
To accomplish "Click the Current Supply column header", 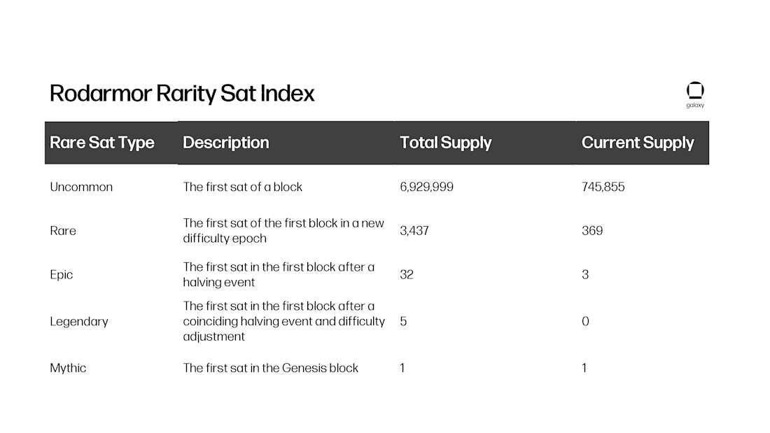I will point(638,143).
